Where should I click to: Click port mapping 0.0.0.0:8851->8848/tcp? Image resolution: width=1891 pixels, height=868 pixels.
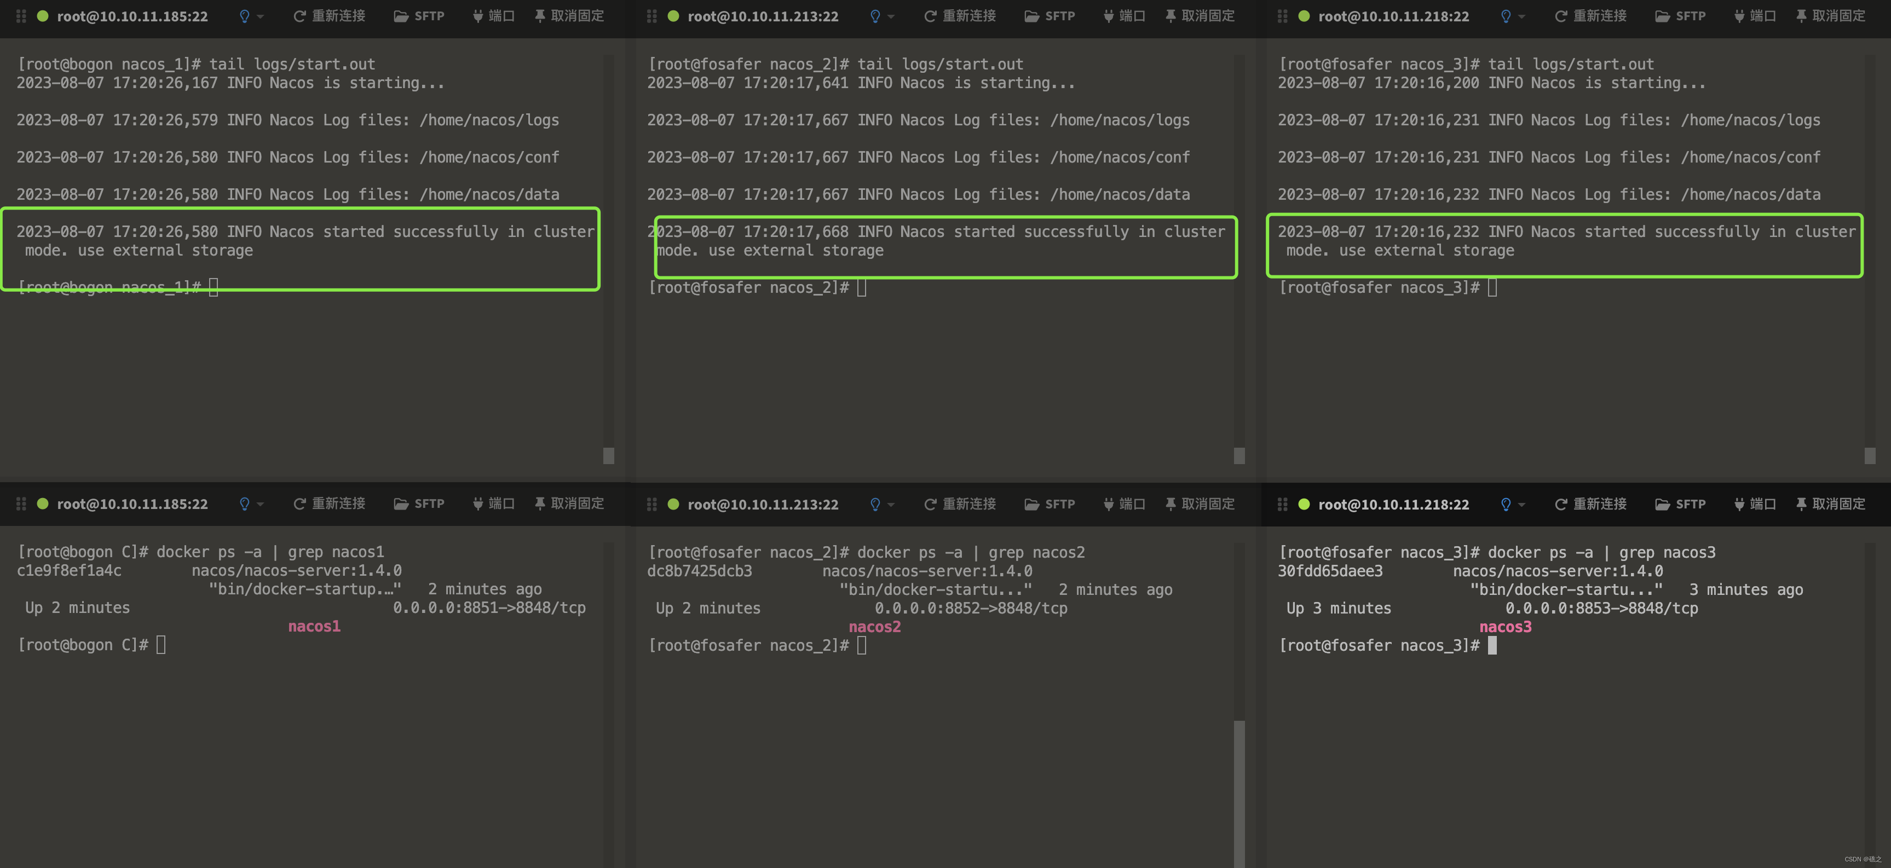point(489,608)
